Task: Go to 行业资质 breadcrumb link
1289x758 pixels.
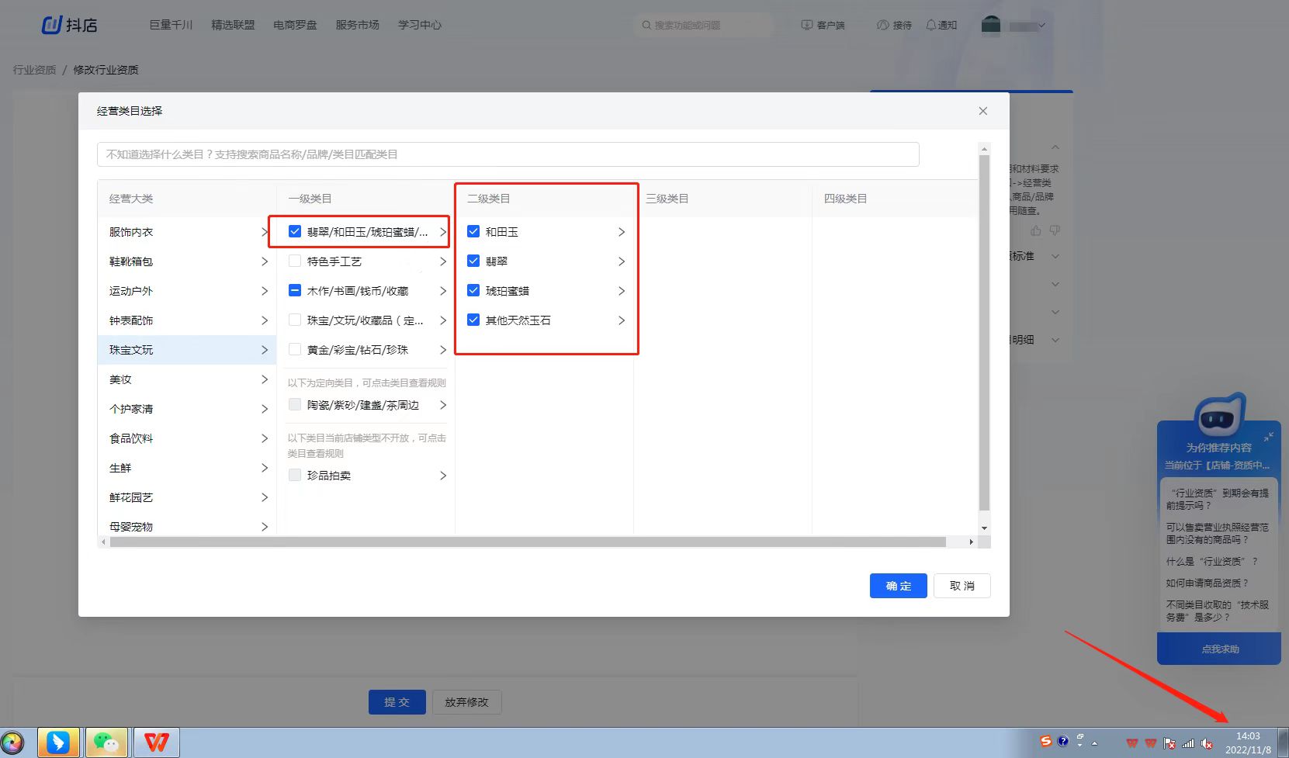Action: [34, 70]
